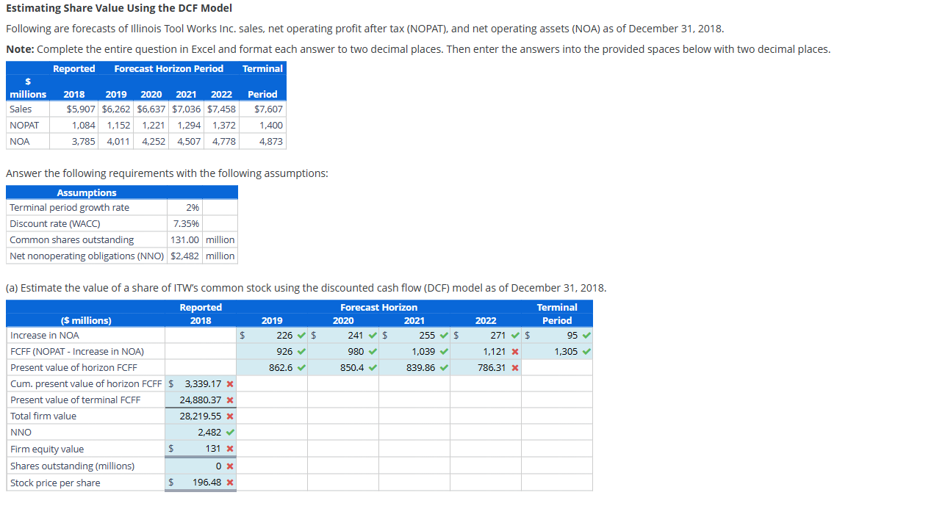The width and height of the screenshot is (934, 509).
Task: Click the Forecast Horizon column header
Action: 378,307
